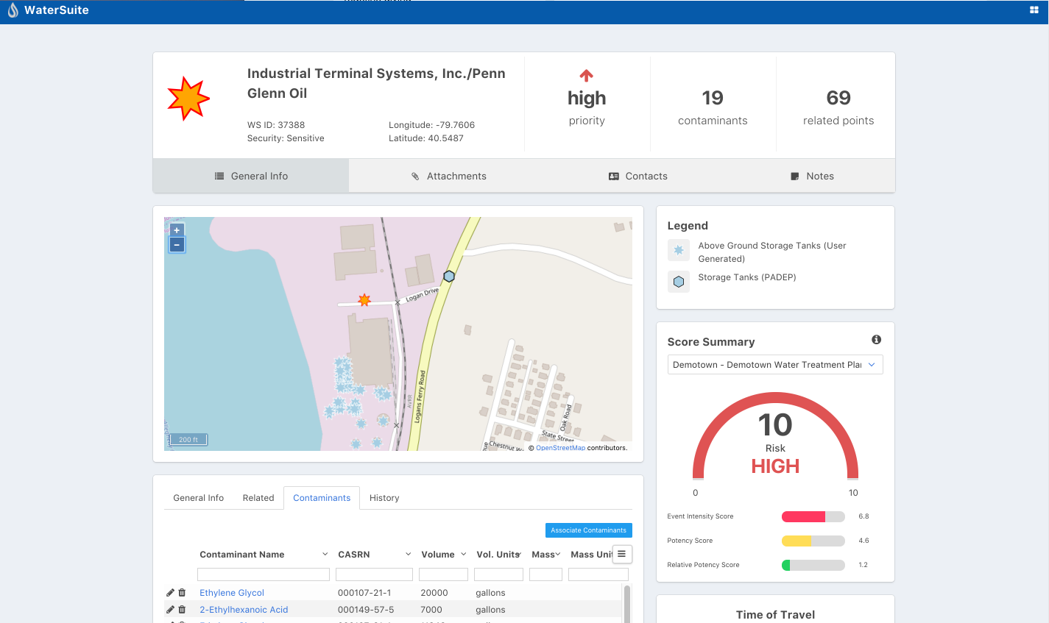Expand Mass column menu arrow
This screenshot has width=1049, height=623.
(x=558, y=555)
